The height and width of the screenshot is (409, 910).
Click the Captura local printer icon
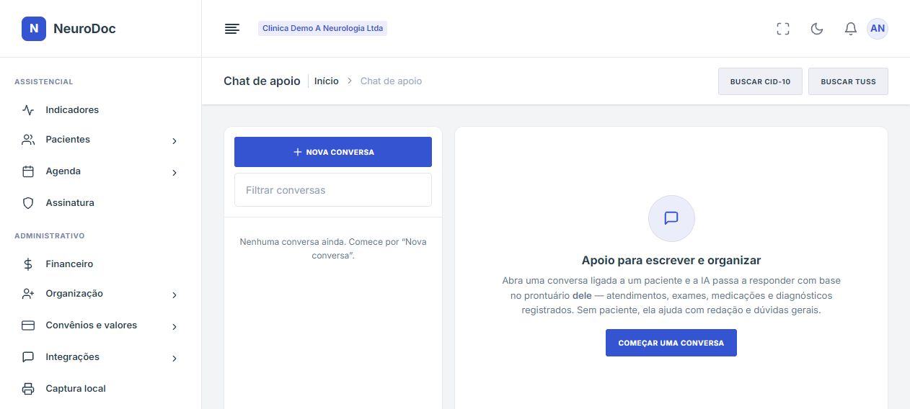tap(28, 389)
